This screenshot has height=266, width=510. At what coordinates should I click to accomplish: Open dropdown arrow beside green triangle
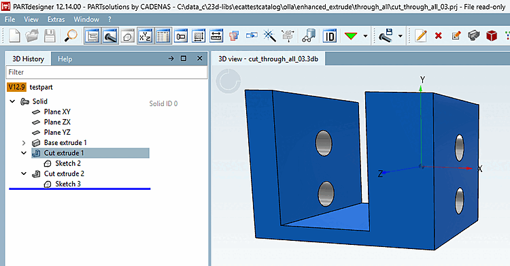point(366,36)
